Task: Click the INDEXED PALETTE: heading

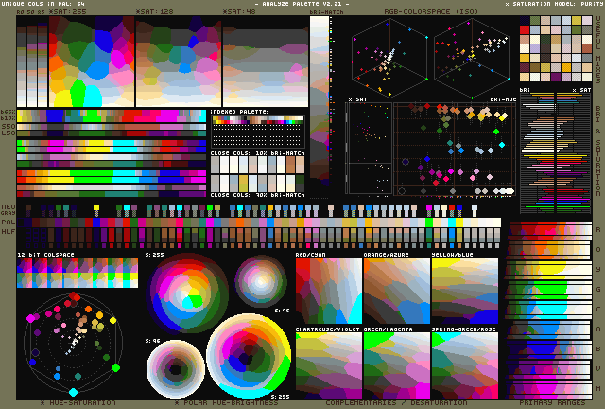Action: pos(239,112)
